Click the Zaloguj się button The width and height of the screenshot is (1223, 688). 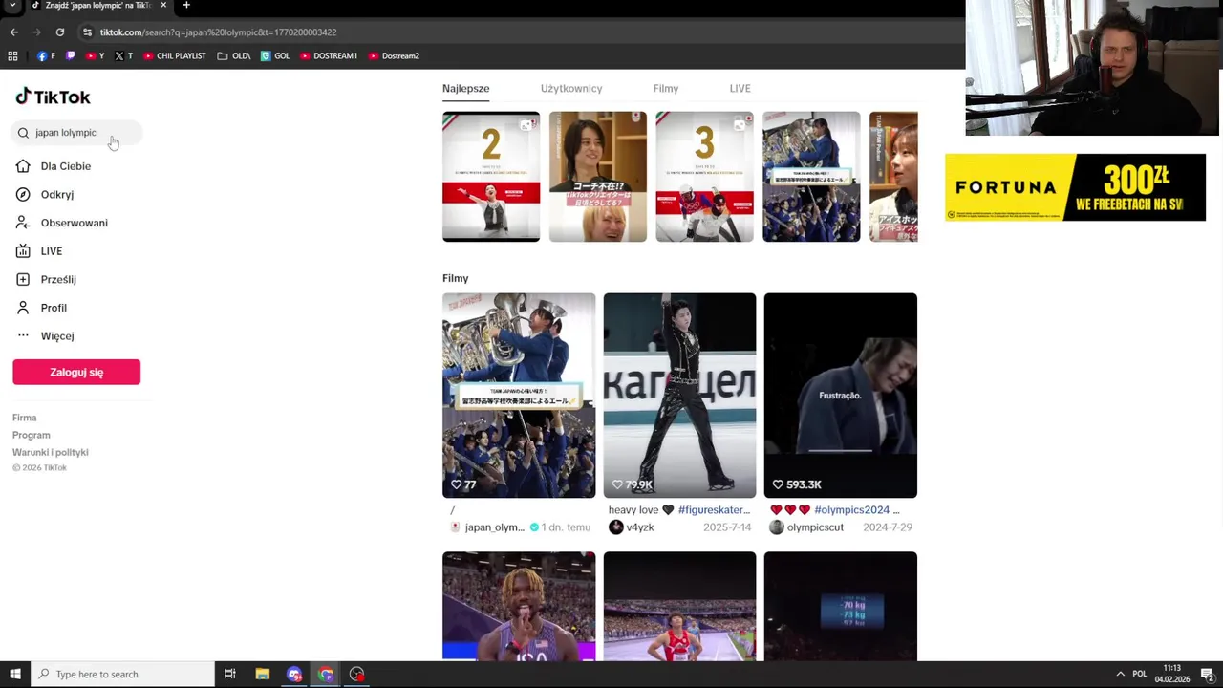(x=76, y=372)
